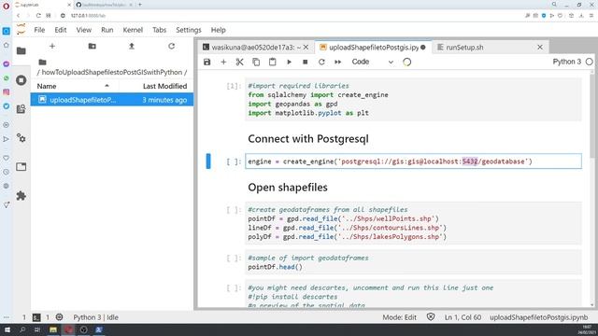Open the Windows Start menu
Image resolution: width=598 pixels, height=336 pixels.
pos(7,329)
